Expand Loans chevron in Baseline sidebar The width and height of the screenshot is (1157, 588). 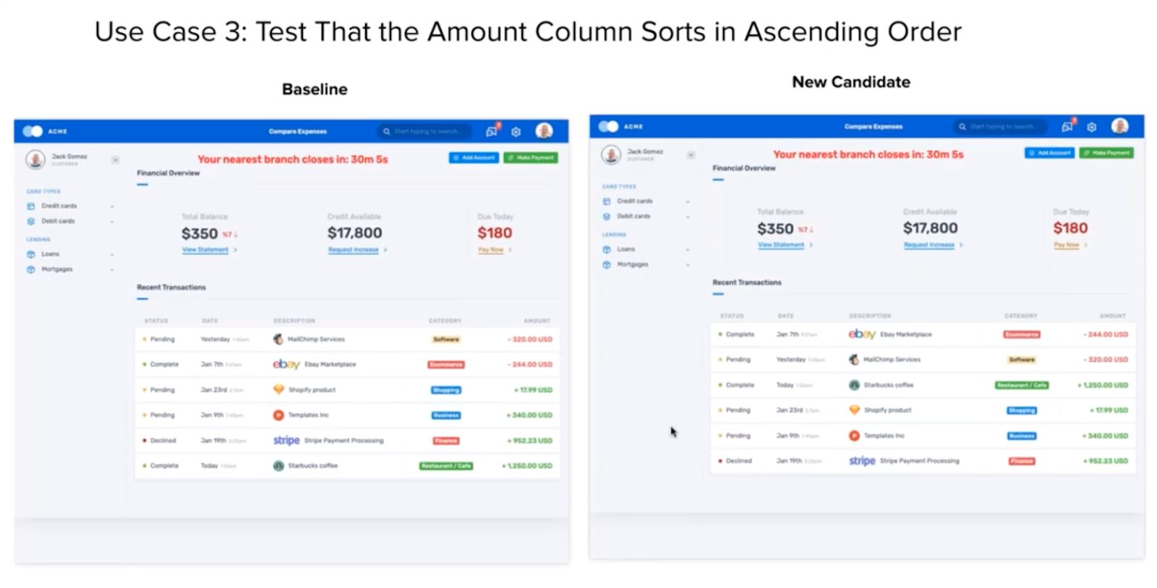tap(112, 254)
